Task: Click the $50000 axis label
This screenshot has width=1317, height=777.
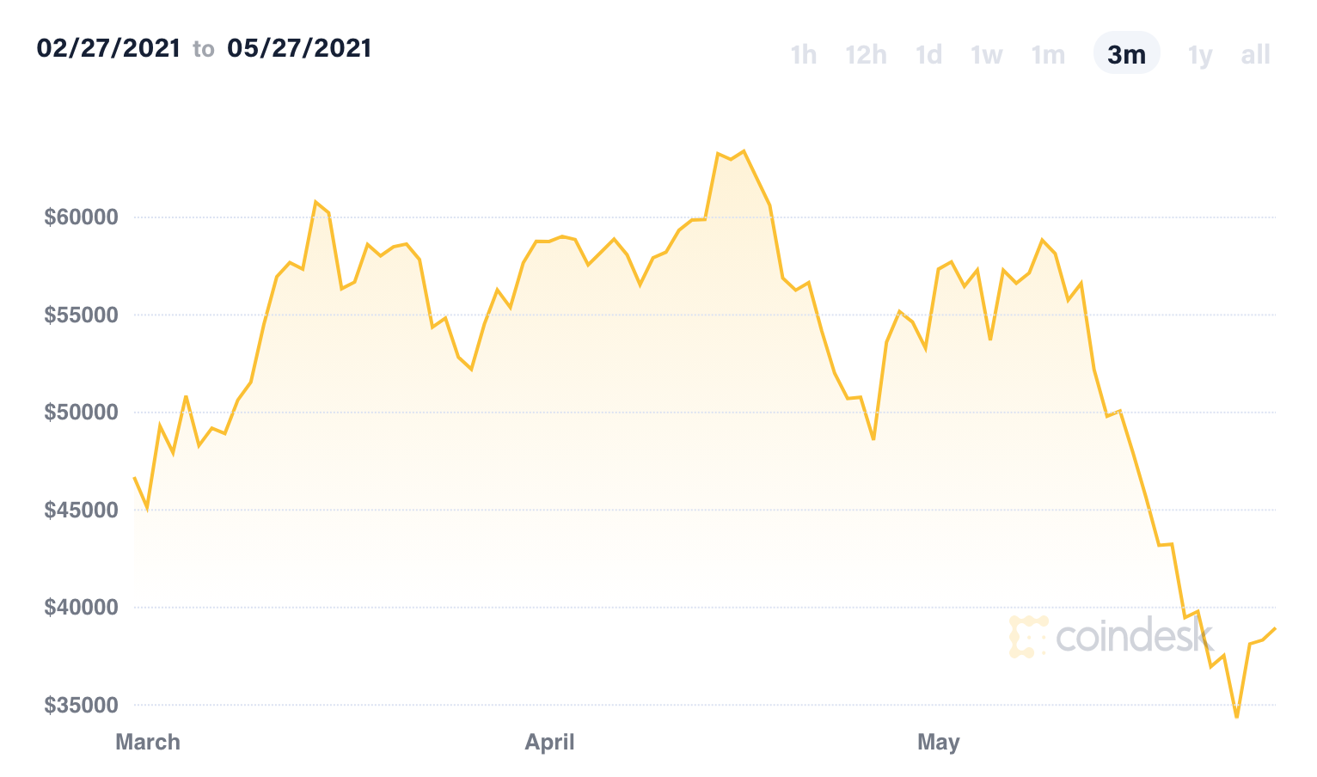Action: (81, 412)
